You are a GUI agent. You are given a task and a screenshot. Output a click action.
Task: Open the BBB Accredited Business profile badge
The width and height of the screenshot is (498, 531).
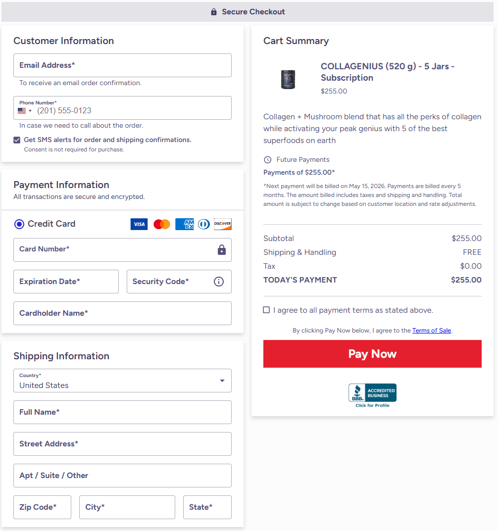372,395
